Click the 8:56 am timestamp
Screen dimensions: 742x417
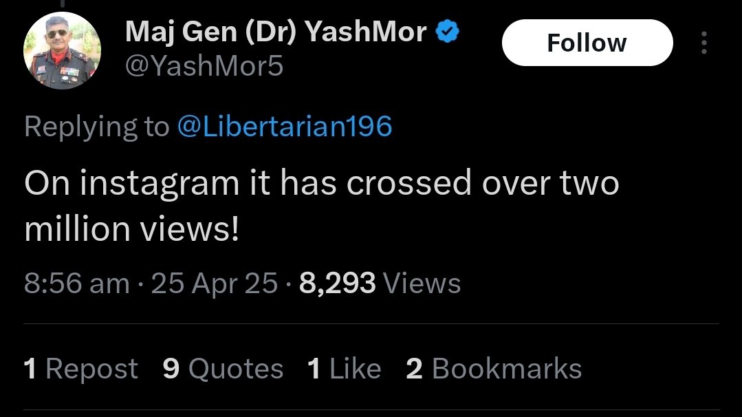pos(76,284)
